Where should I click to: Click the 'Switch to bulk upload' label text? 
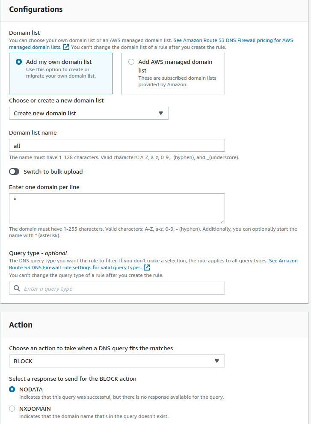[x=53, y=171]
